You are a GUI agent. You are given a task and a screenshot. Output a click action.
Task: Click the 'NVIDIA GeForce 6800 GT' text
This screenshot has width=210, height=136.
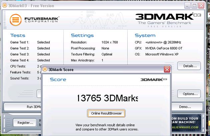tap(164, 48)
